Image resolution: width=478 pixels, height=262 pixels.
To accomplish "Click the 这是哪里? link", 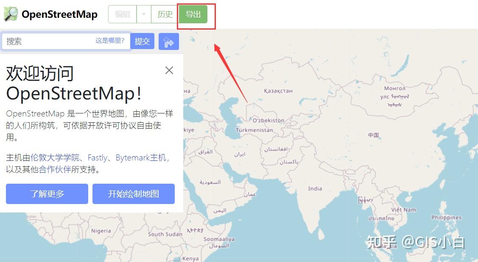I will [111, 41].
